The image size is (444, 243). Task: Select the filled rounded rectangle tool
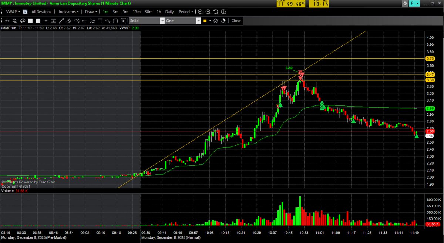[x=38, y=21]
